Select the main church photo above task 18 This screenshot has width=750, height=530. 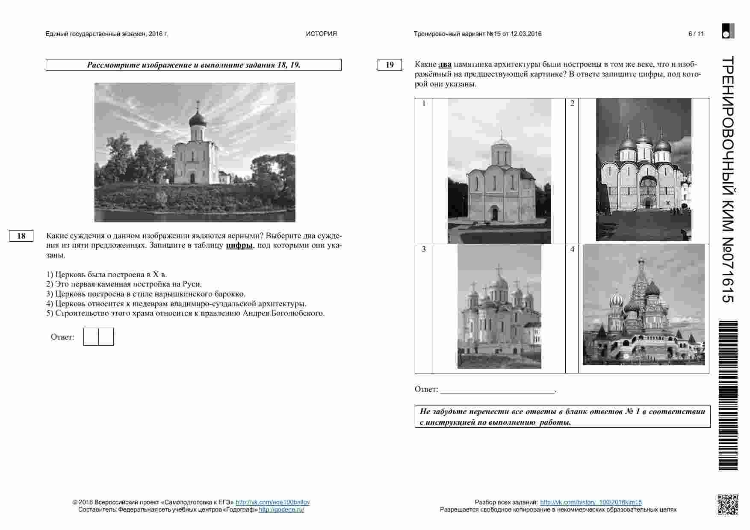click(x=195, y=152)
